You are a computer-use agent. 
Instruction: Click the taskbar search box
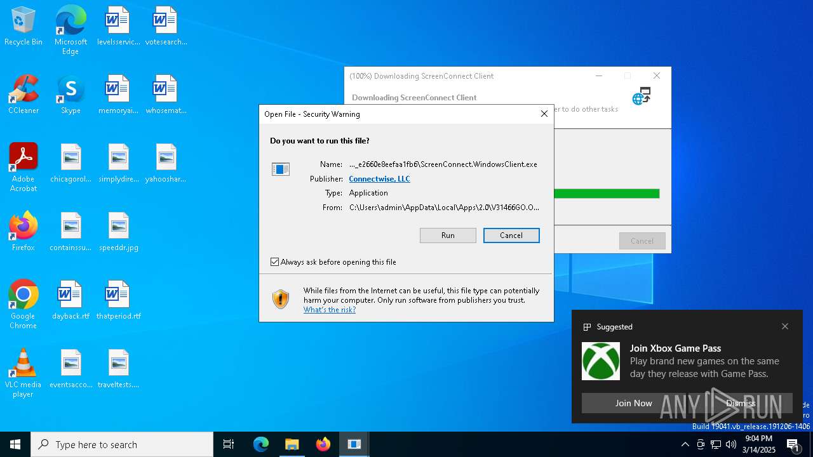(x=122, y=444)
